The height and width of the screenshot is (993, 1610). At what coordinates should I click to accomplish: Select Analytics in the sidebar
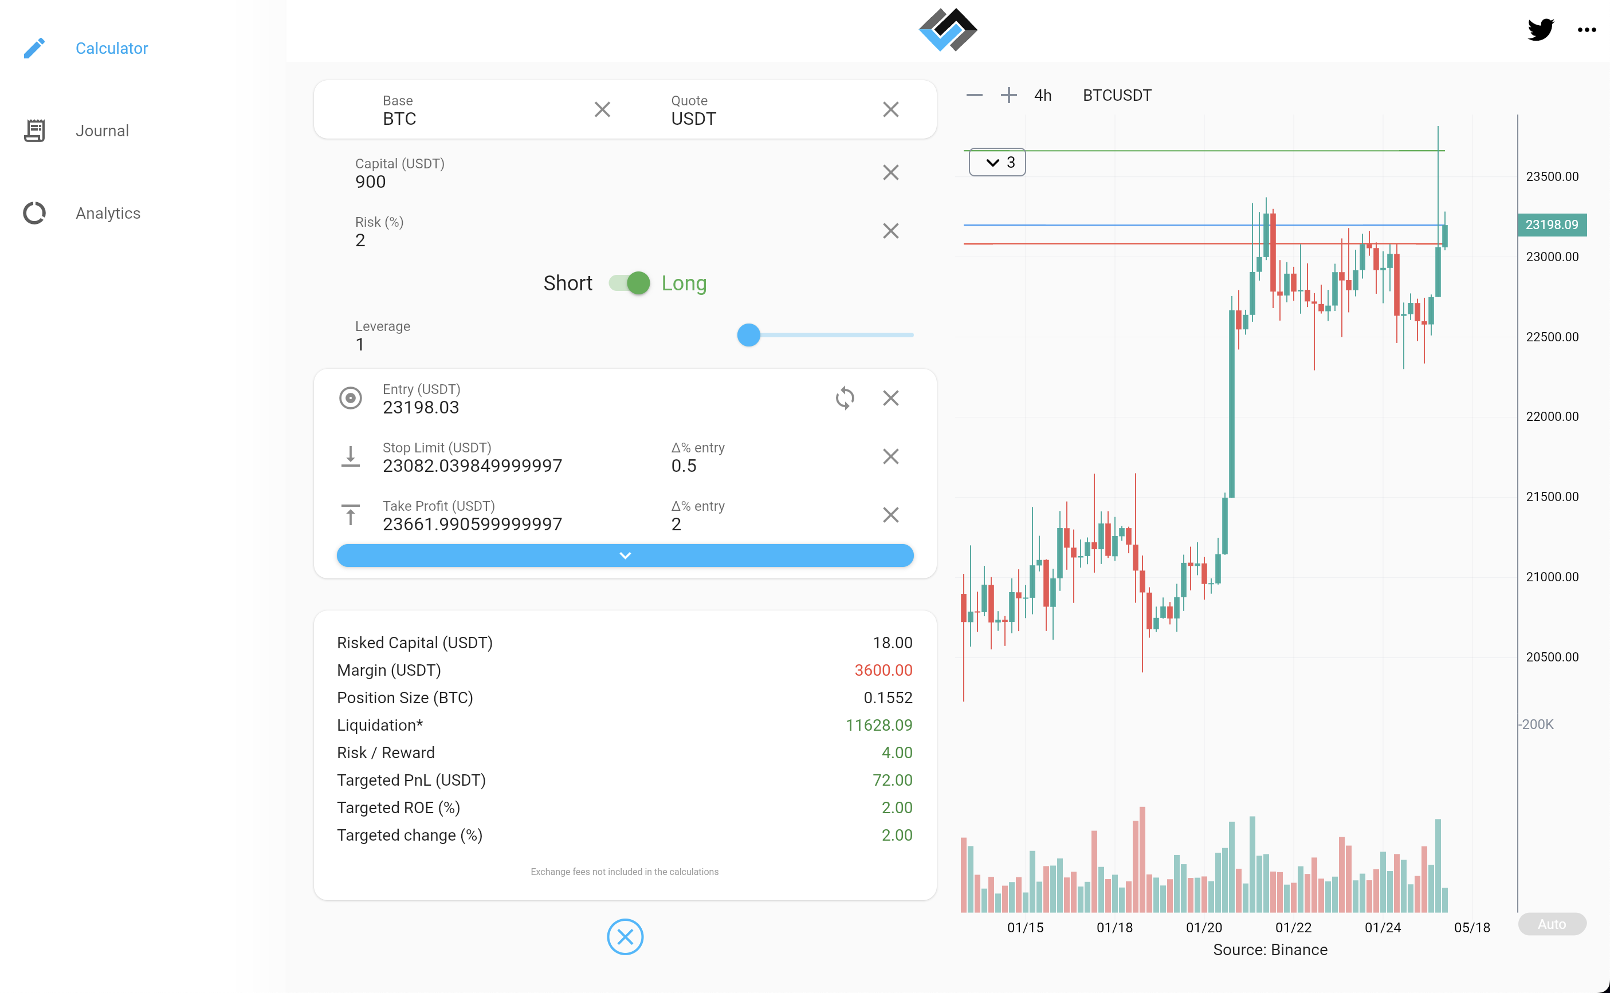[108, 213]
